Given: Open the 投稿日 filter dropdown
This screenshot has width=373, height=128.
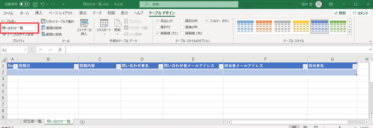Looking at the screenshot, I should pyautogui.click(x=76, y=66).
